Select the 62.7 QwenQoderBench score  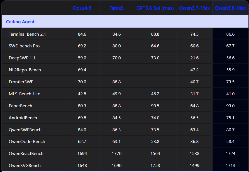coord(82,142)
